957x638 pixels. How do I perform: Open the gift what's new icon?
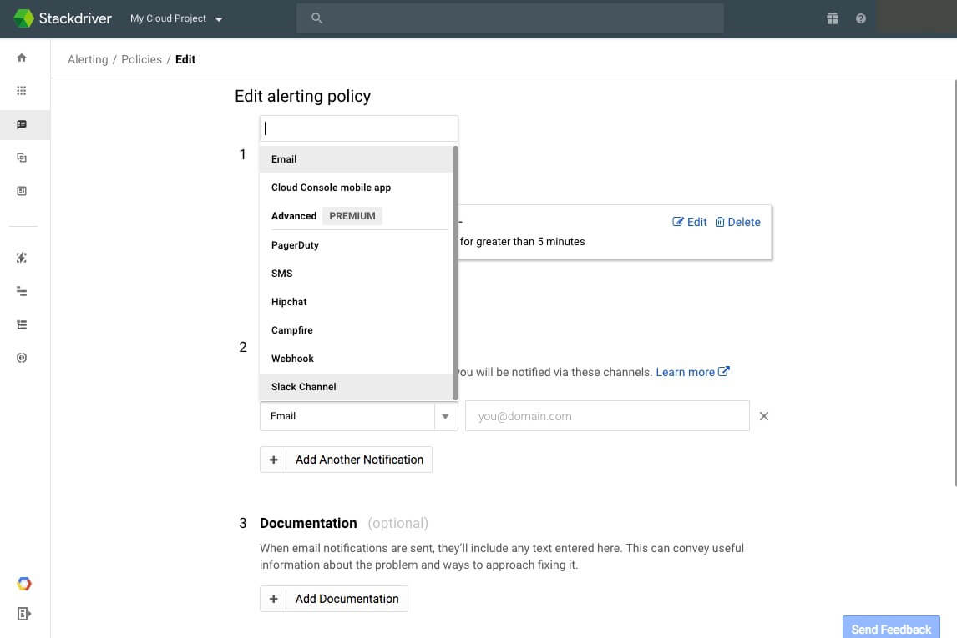(x=832, y=18)
